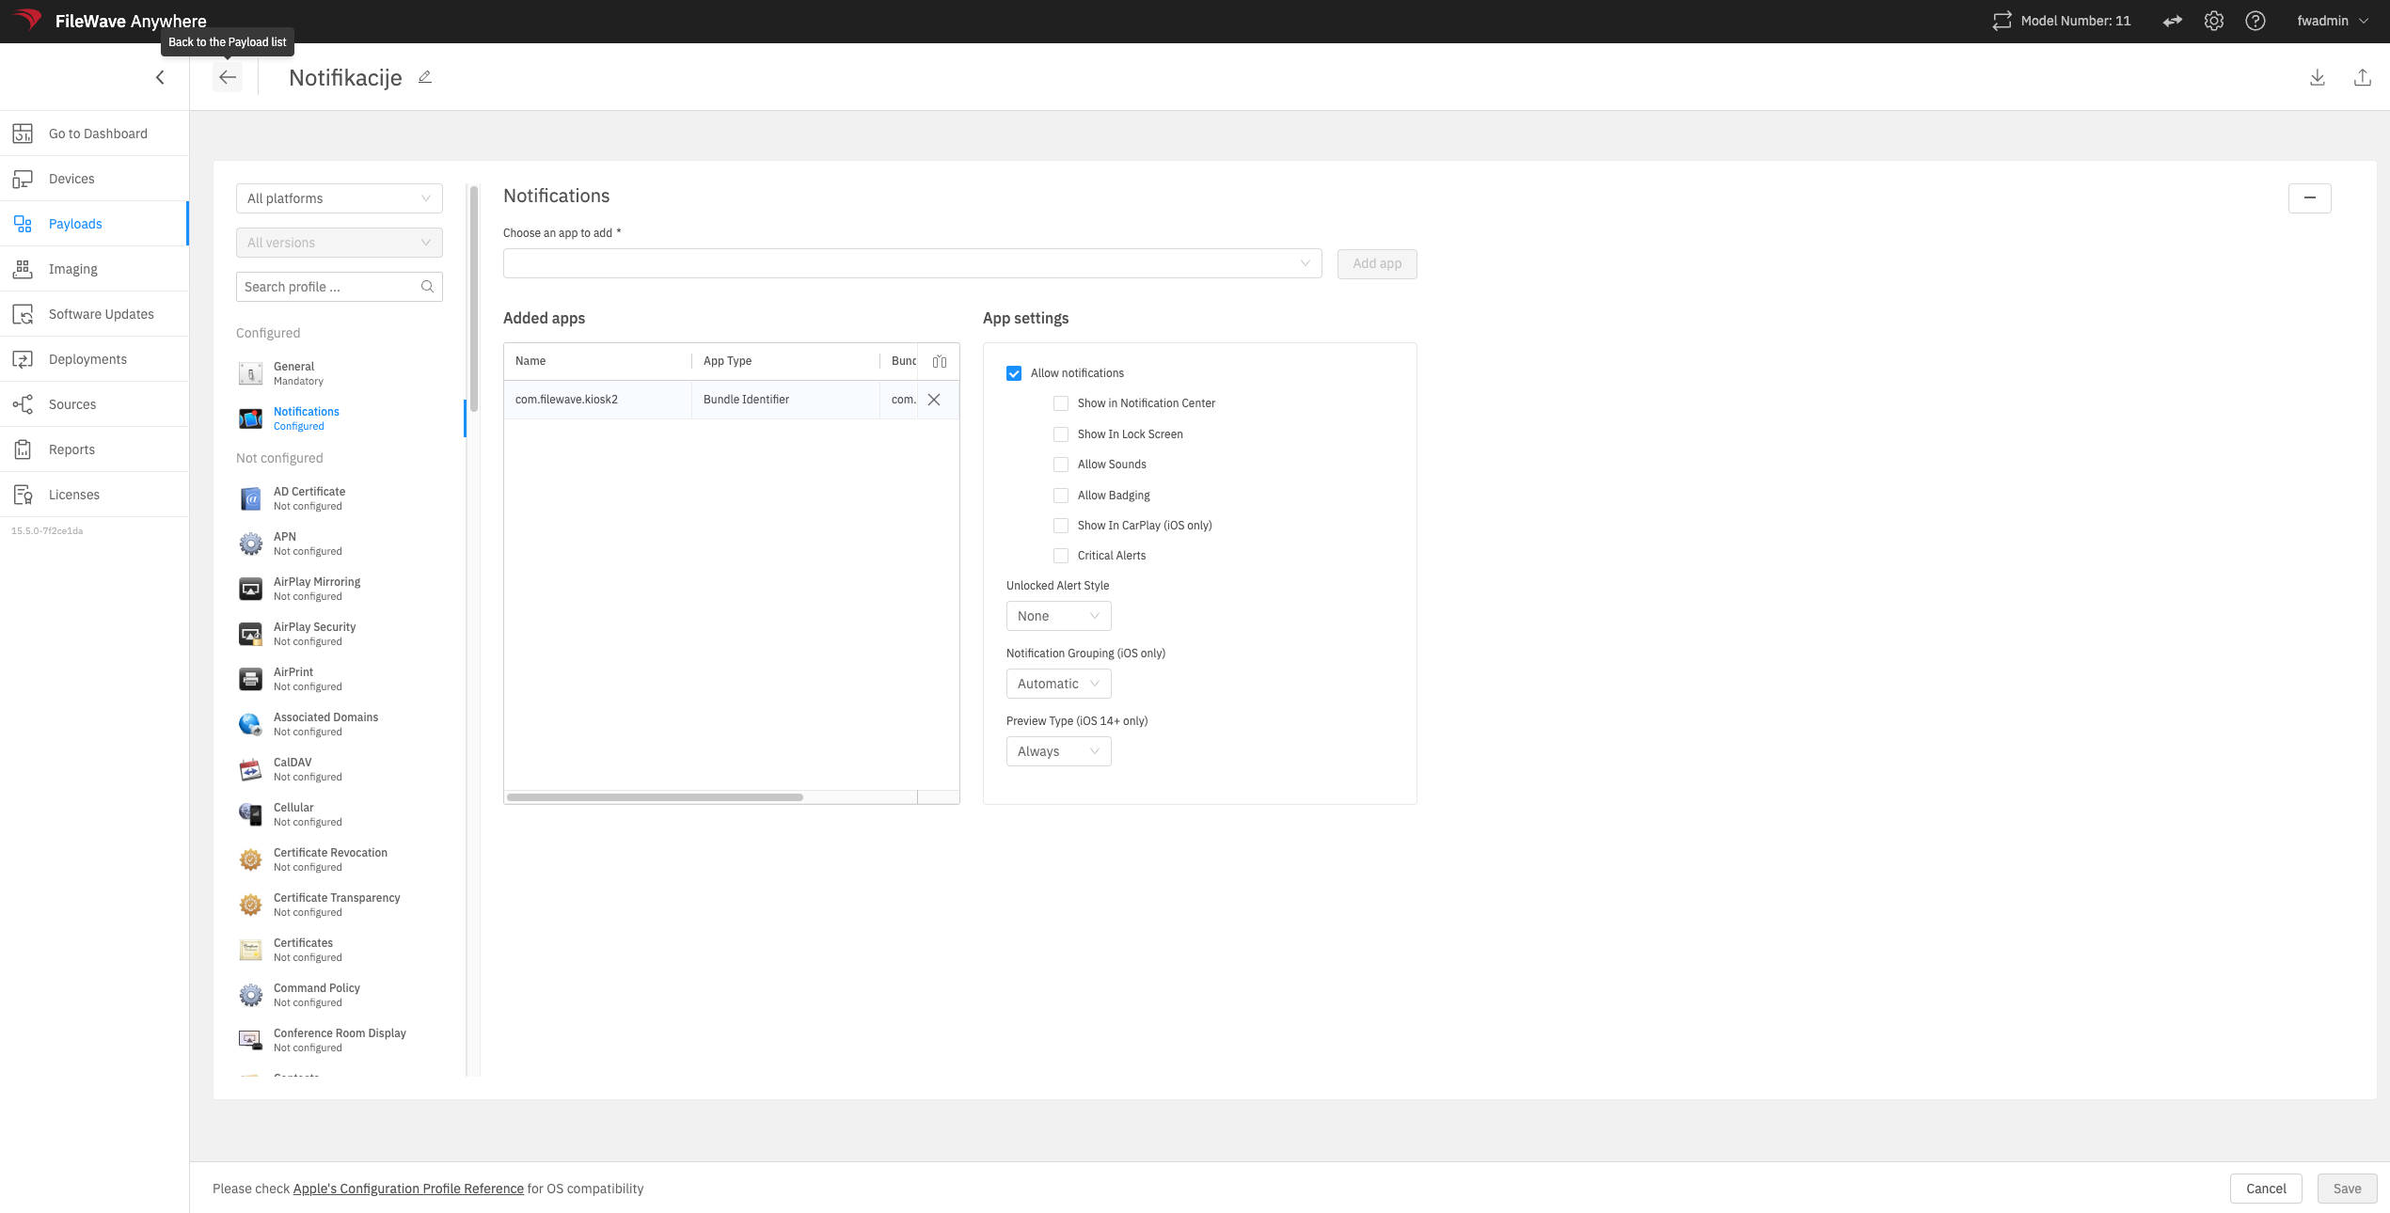The image size is (2390, 1213).
Task: Click the Certificate Revocation icon
Action: pos(250,859)
